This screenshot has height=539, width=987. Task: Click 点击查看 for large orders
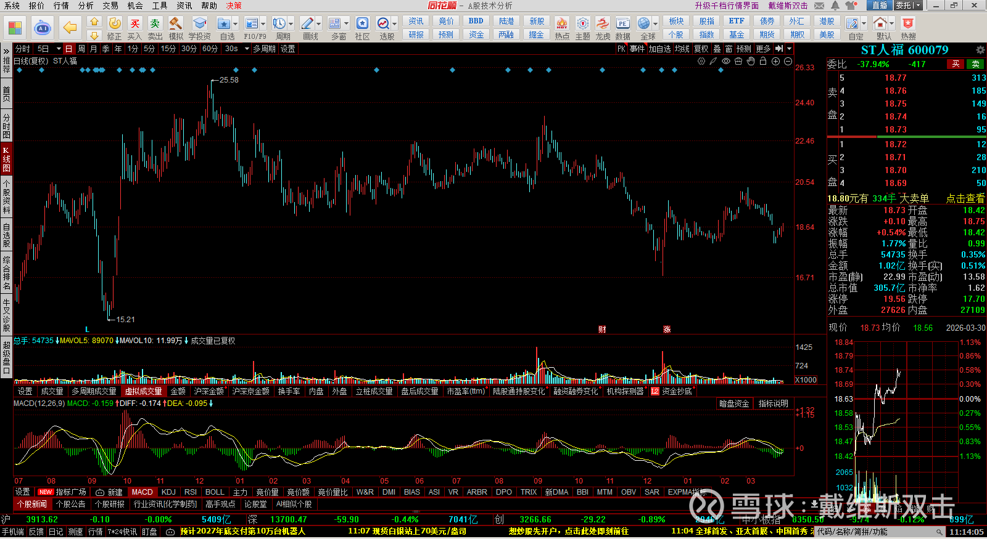click(x=965, y=198)
